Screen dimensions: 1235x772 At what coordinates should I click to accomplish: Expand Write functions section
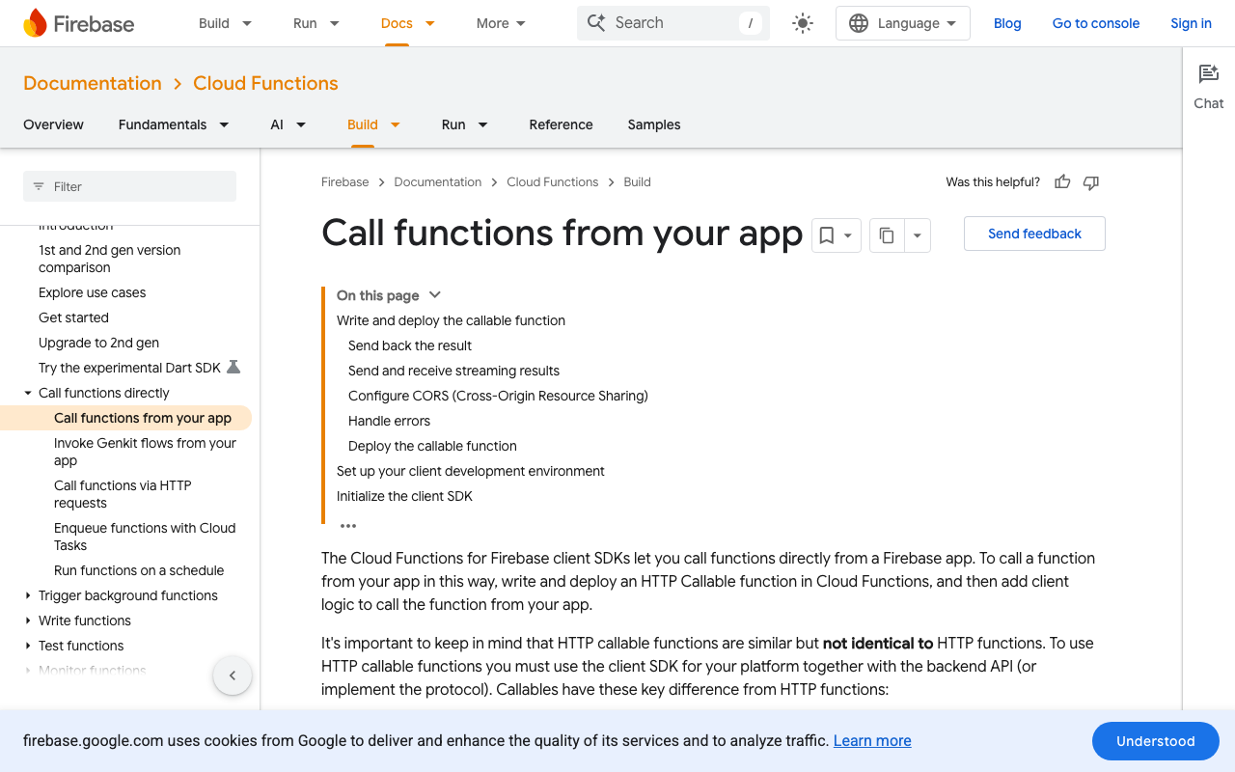pos(28,620)
